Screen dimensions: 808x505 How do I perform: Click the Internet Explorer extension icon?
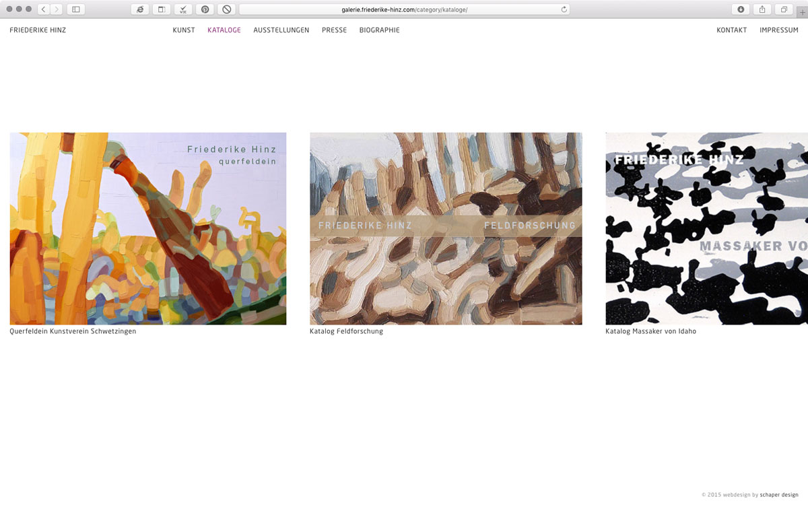click(140, 9)
